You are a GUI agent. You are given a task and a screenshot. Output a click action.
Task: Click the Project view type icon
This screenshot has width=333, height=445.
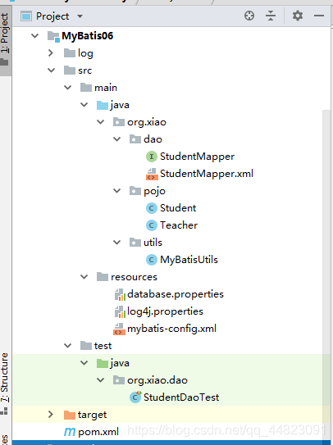tap(26, 16)
